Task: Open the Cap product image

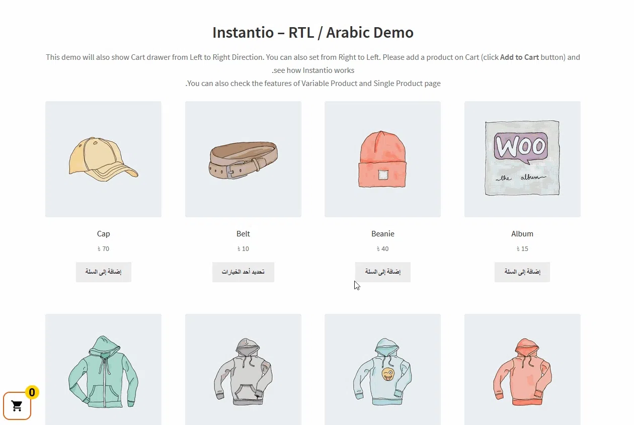Action: [104, 159]
